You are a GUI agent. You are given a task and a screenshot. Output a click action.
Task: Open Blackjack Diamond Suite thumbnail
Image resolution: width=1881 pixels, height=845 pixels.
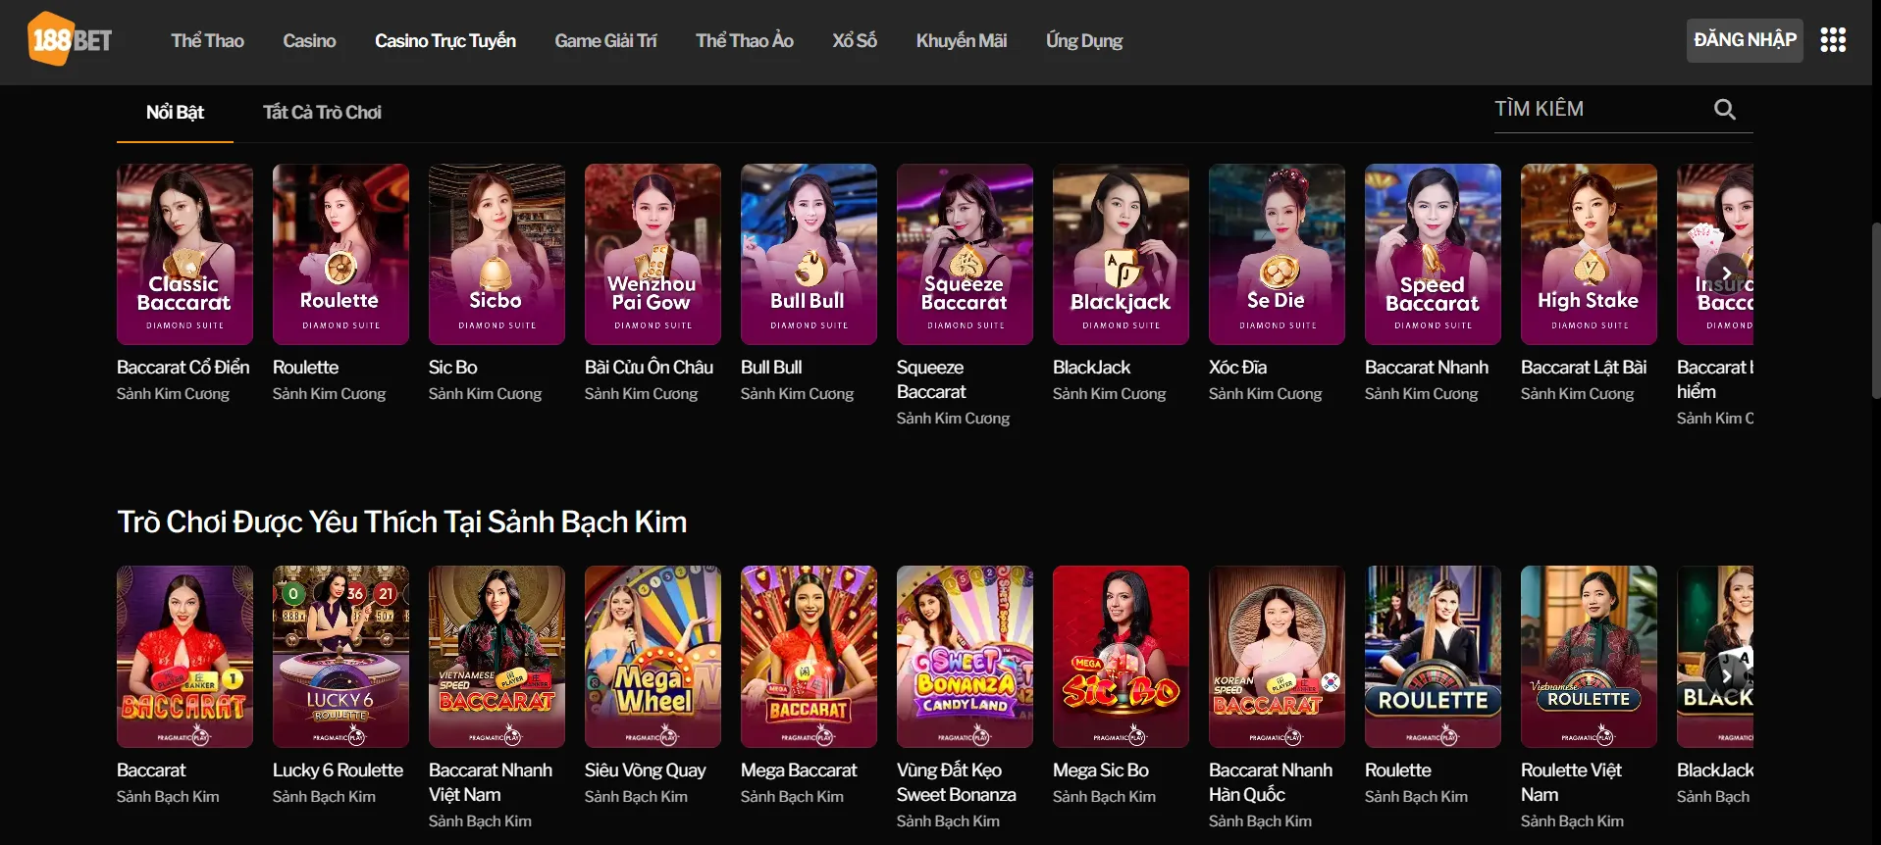[x=1121, y=254]
